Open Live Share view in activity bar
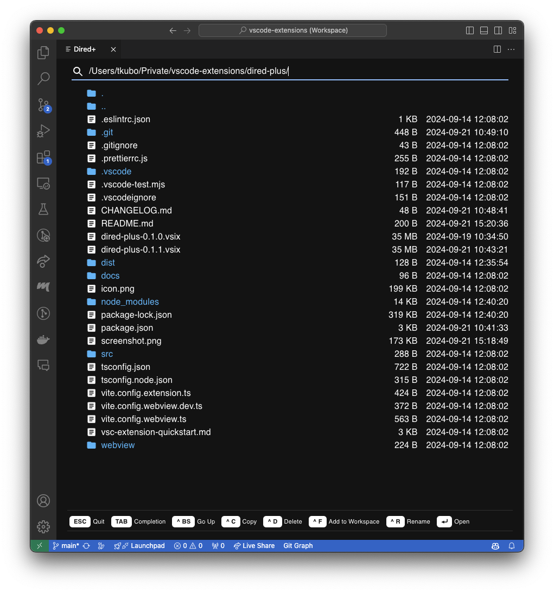 click(43, 261)
